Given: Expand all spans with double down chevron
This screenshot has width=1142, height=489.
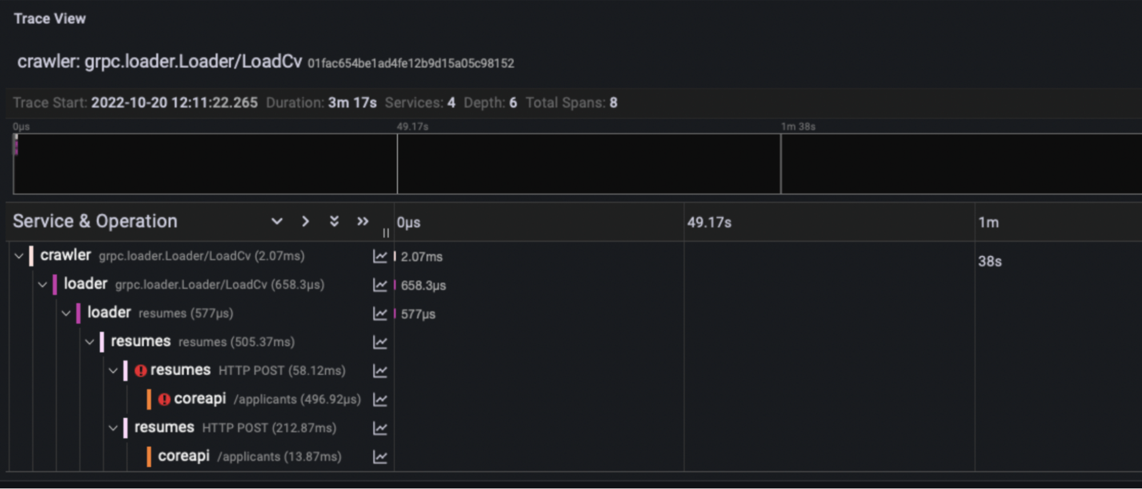Looking at the screenshot, I should [x=334, y=222].
